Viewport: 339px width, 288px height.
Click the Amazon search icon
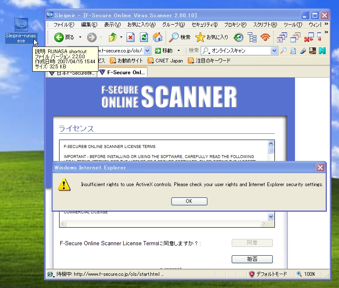[x=313, y=51]
